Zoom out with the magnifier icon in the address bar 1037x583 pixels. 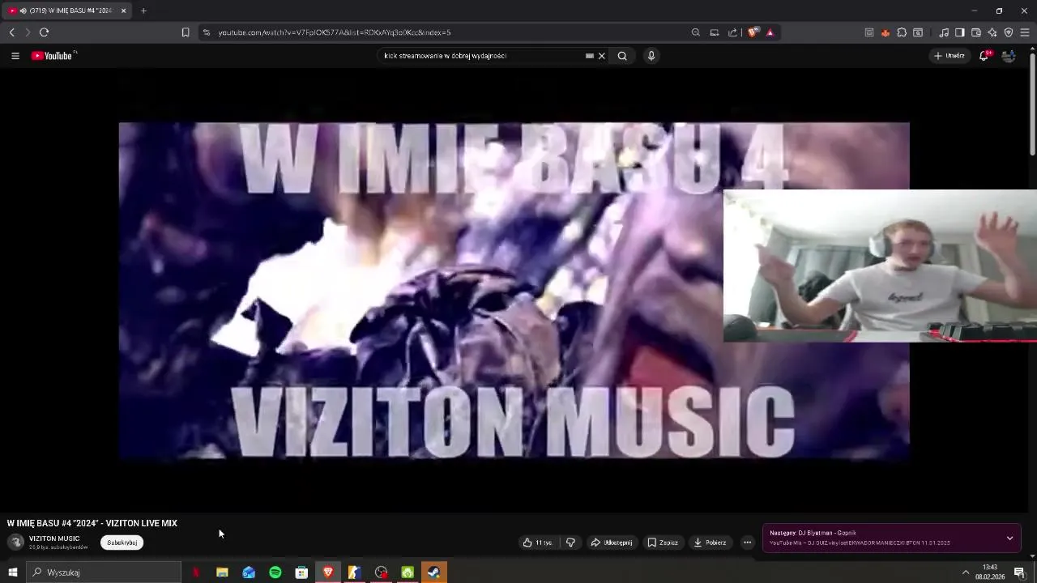pos(696,32)
